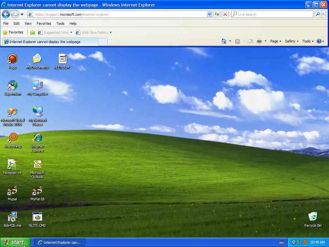Select the MyPal 68 desktop shortcut
Viewport: 329px width, 247px height.
[x=37, y=193]
